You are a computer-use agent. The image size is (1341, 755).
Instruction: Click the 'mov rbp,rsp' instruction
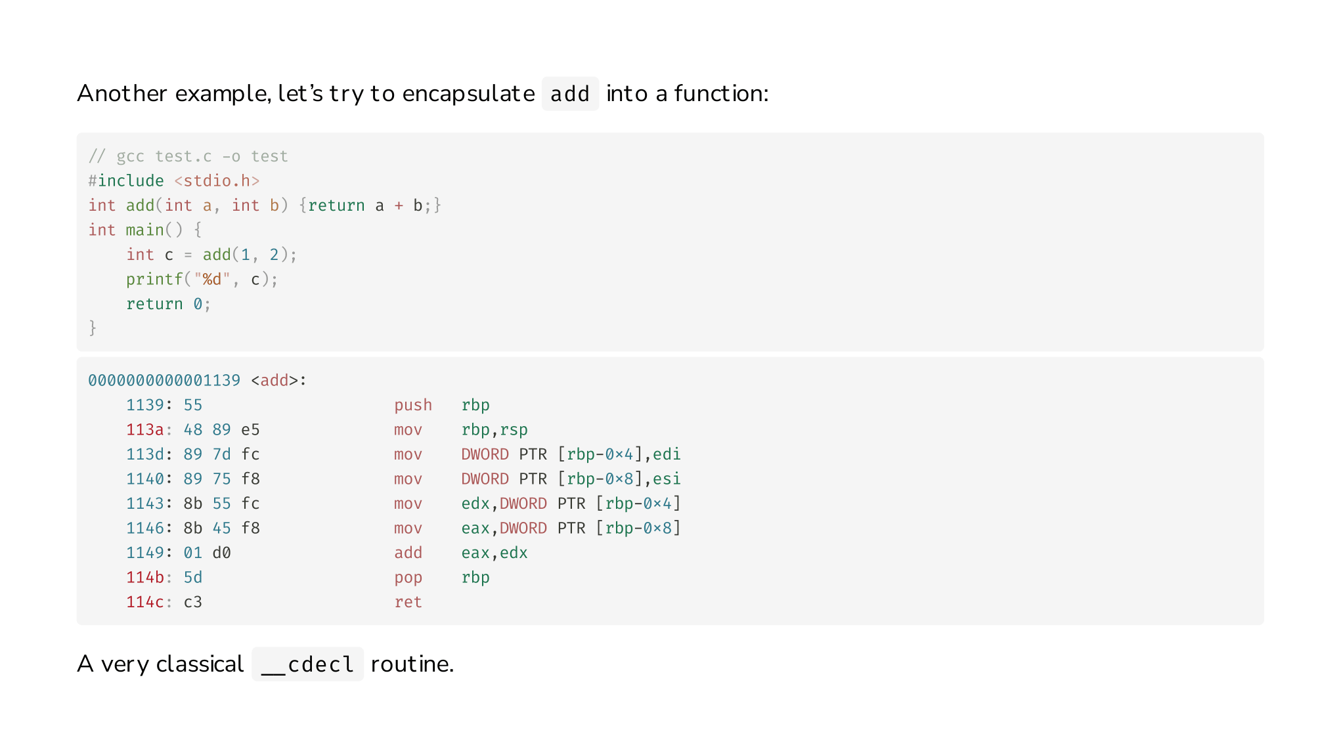(x=461, y=429)
